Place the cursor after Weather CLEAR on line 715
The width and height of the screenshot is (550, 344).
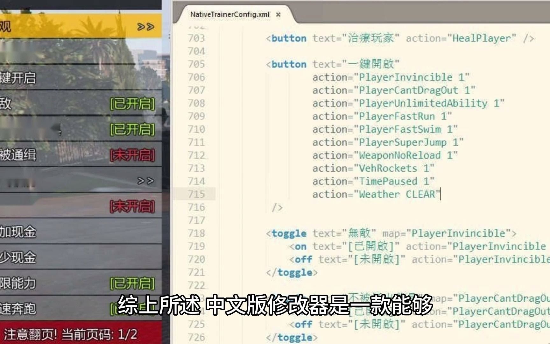(x=441, y=194)
